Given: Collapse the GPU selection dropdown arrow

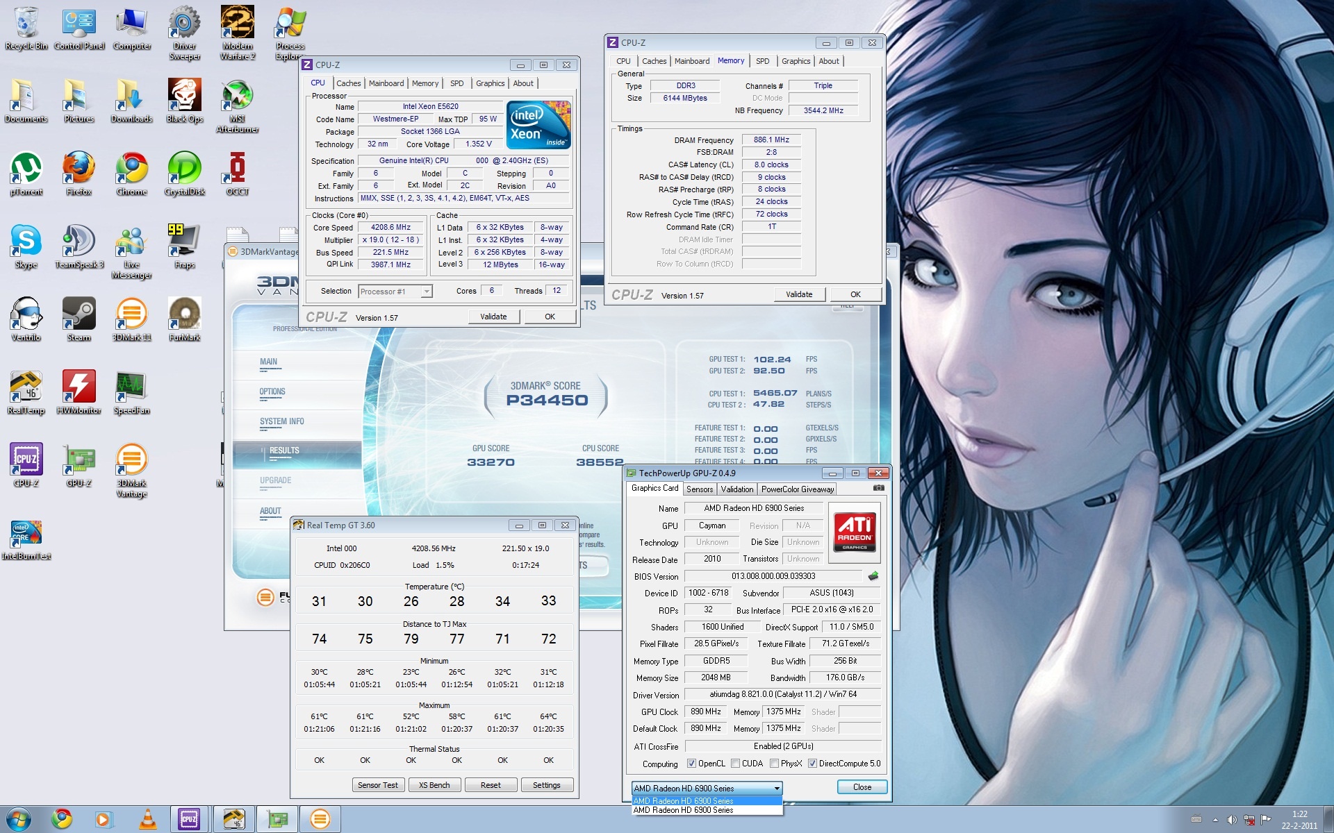Looking at the screenshot, I should pyautogui.click(x=776, y=789).
